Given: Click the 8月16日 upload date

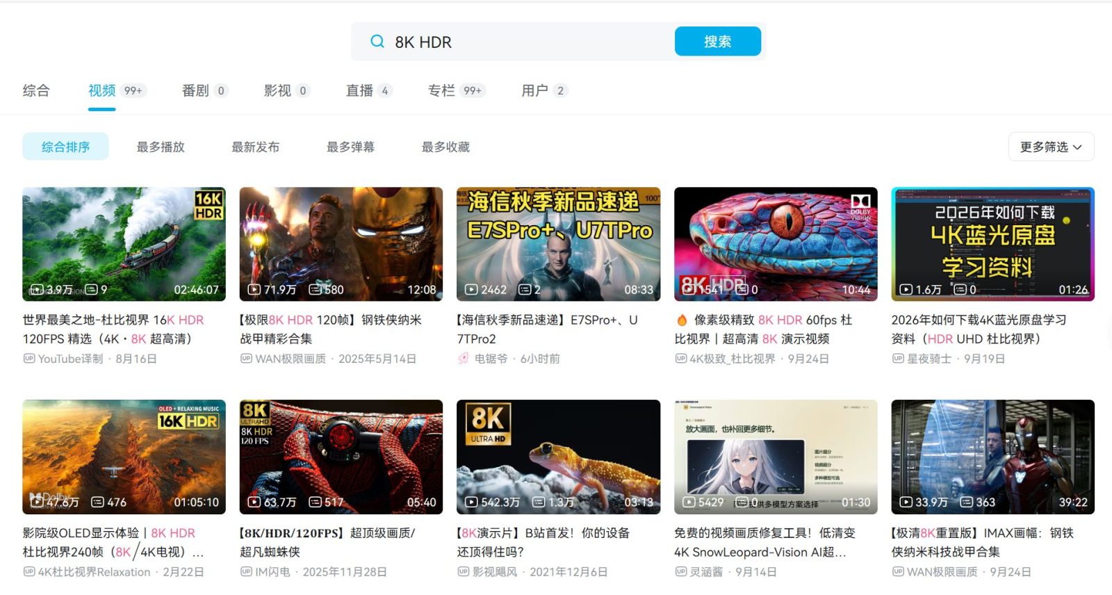Looking at the screenshot, I should point(136,359).
